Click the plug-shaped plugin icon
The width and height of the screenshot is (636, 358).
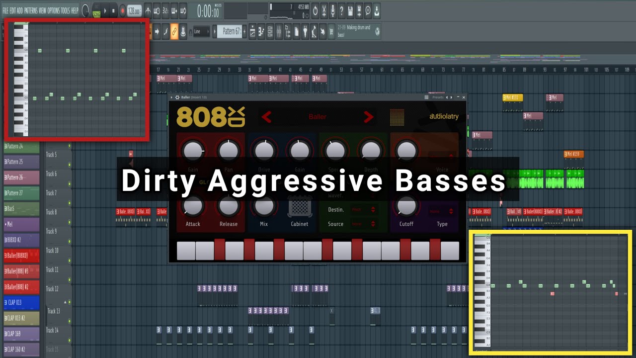[305, 31]
